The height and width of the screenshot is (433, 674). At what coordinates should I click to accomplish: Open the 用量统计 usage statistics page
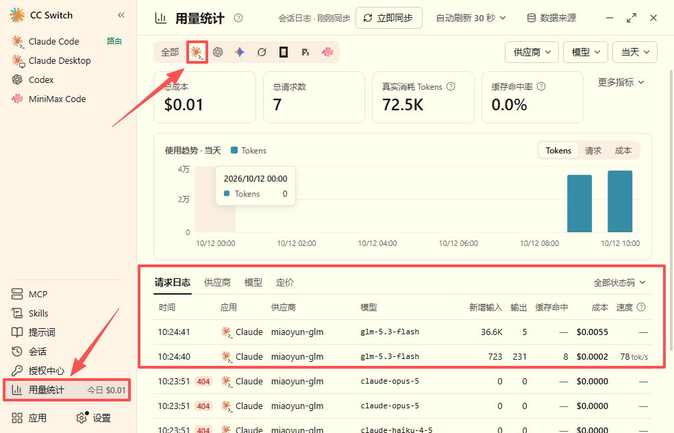(66, 390)
